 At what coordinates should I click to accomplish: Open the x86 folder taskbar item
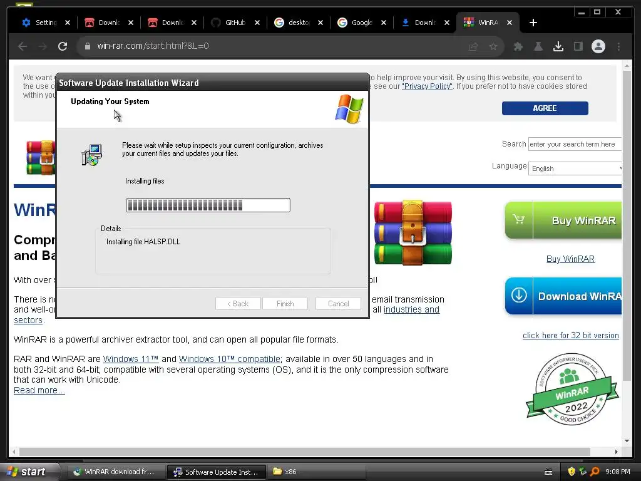(317, 472)
